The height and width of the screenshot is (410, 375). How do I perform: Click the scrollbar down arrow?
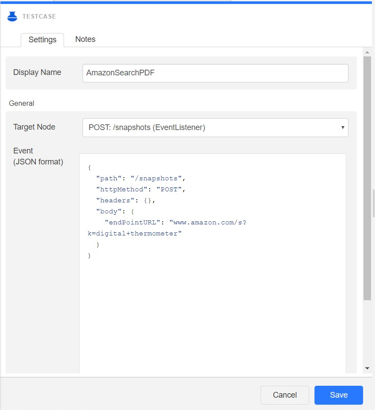(x=367, y=368)
